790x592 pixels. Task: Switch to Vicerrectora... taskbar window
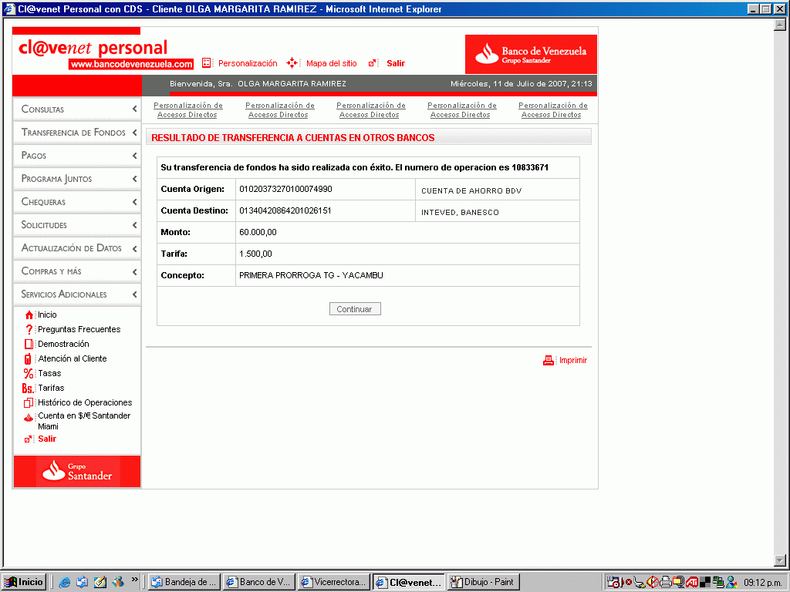point(333,582)
